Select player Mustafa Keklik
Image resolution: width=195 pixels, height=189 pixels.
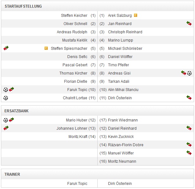click(x=75, y=40)
